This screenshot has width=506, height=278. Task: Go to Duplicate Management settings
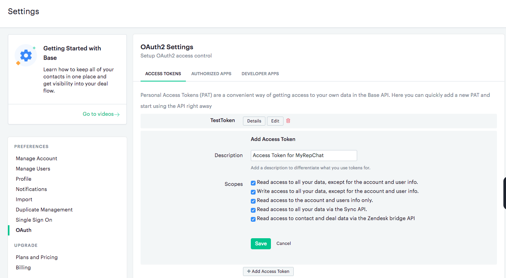click(x=44, y=209)
